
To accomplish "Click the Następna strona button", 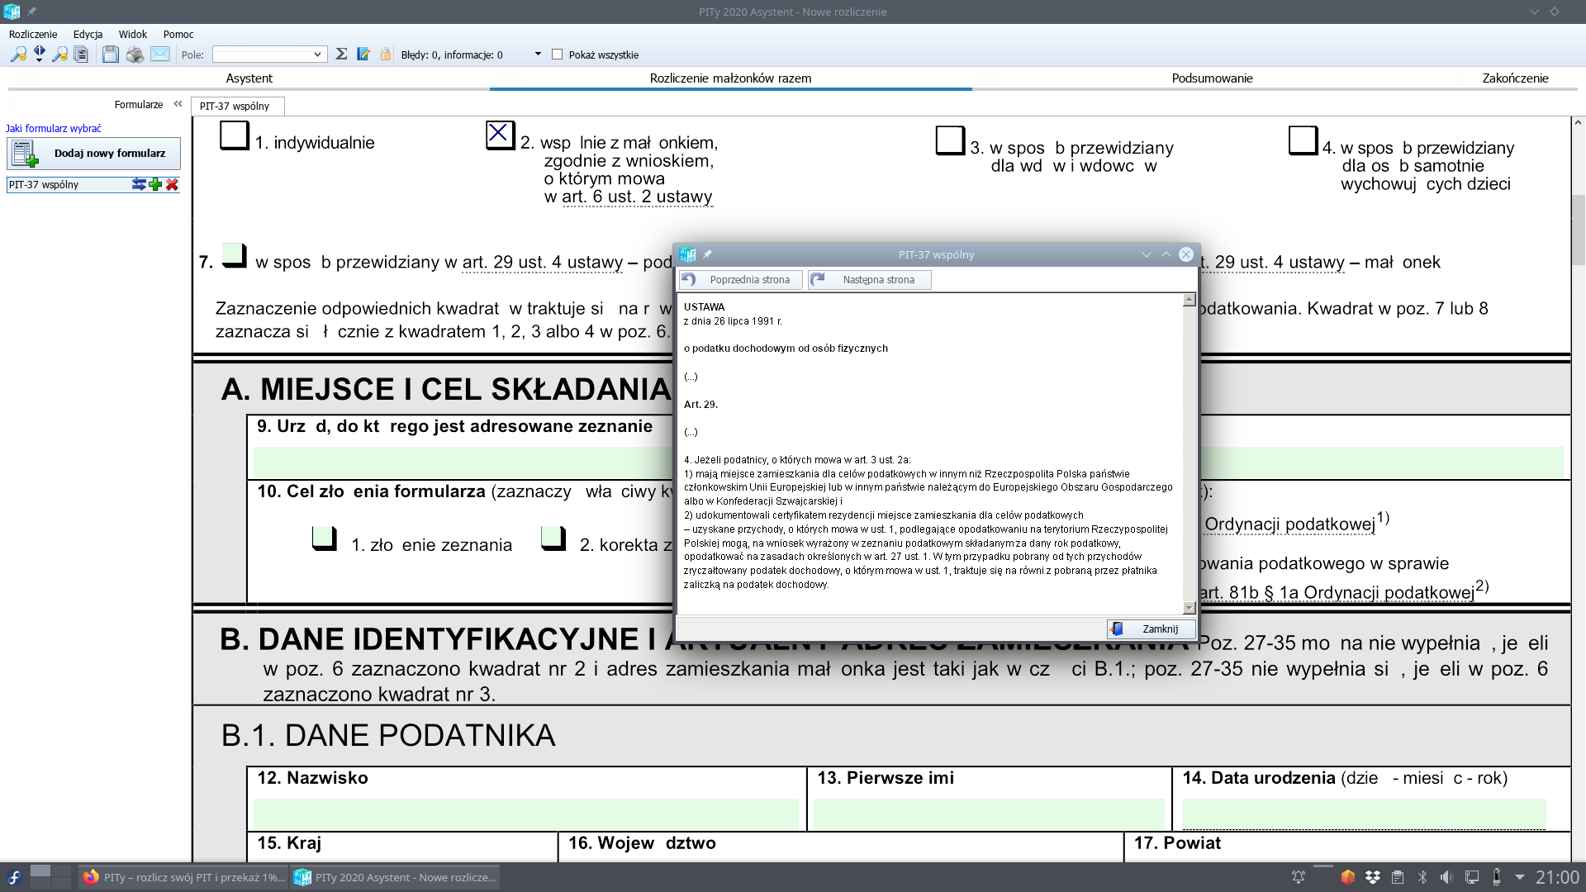I will pos(870,280).
